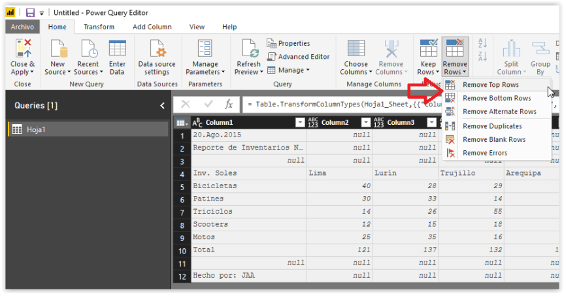Screen dimensions: 564x294
Task: Collapse the Queries pane with chevron
Action: coord(162,106)
